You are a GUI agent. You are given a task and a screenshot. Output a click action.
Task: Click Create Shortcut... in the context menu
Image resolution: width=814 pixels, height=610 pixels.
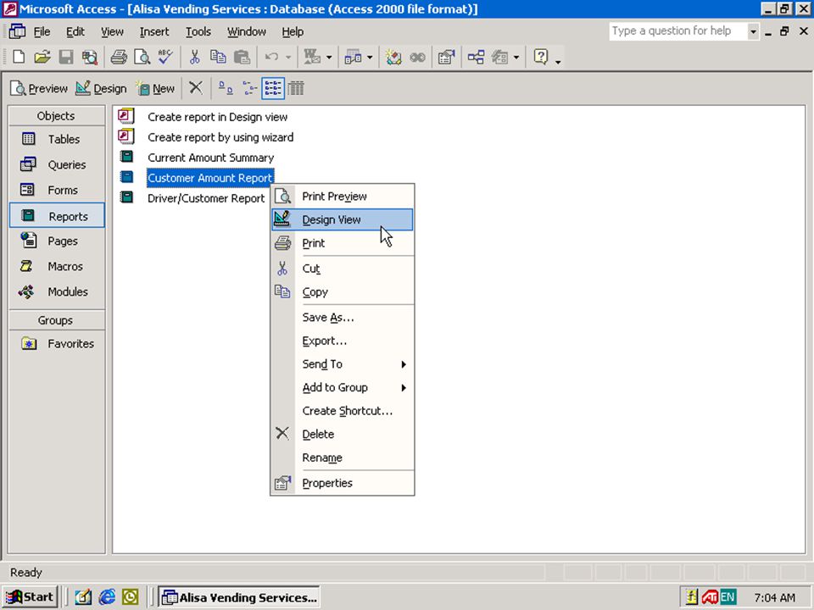[x=343, y=411]
